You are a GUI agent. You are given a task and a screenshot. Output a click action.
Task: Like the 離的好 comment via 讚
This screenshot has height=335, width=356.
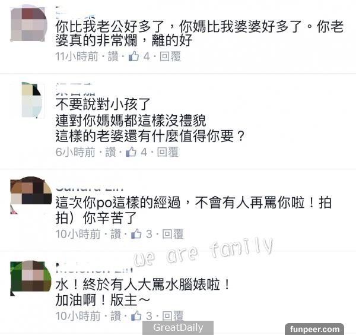113,56
